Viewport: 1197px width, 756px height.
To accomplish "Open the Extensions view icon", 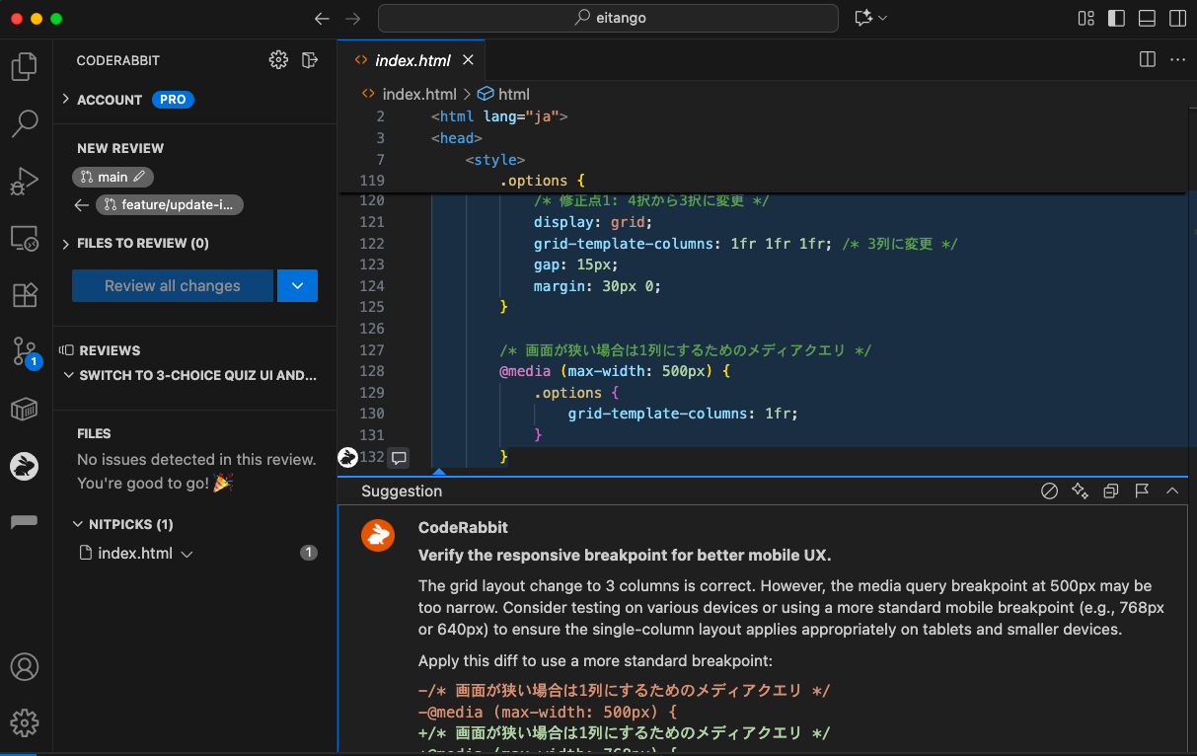I will tap(25, 295).
